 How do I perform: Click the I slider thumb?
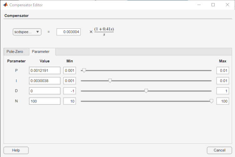110,81
